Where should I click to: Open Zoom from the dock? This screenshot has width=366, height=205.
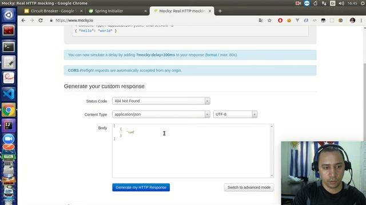click(9, 139)
